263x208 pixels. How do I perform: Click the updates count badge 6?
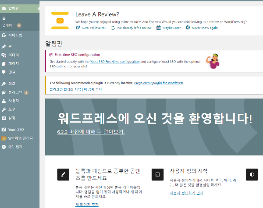[19, 25]
